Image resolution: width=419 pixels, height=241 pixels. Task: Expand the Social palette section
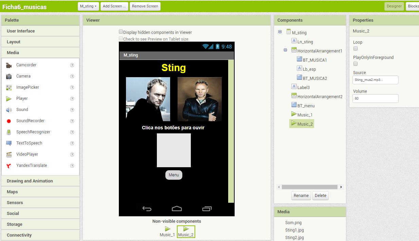40,214
